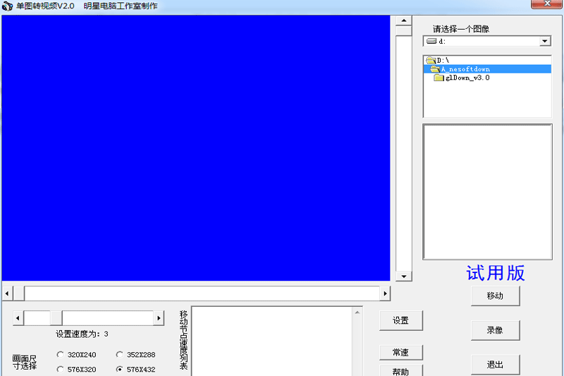Select the 320X240 frame size
This screenshot has width=564, height=376.
77,354
